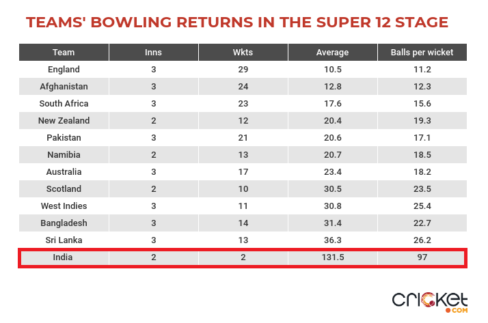Click the England team cell
488x323 pixels.
click(64, 70)
